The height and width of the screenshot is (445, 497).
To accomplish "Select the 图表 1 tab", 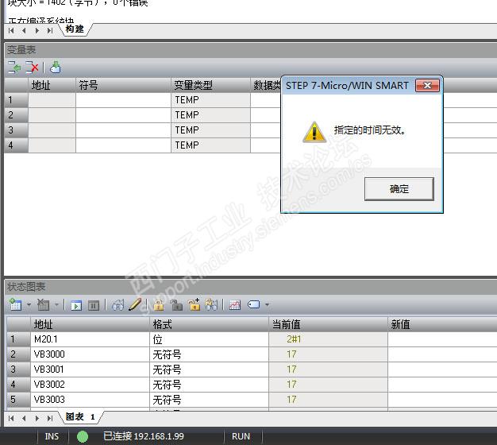I will tap(80, 416).
